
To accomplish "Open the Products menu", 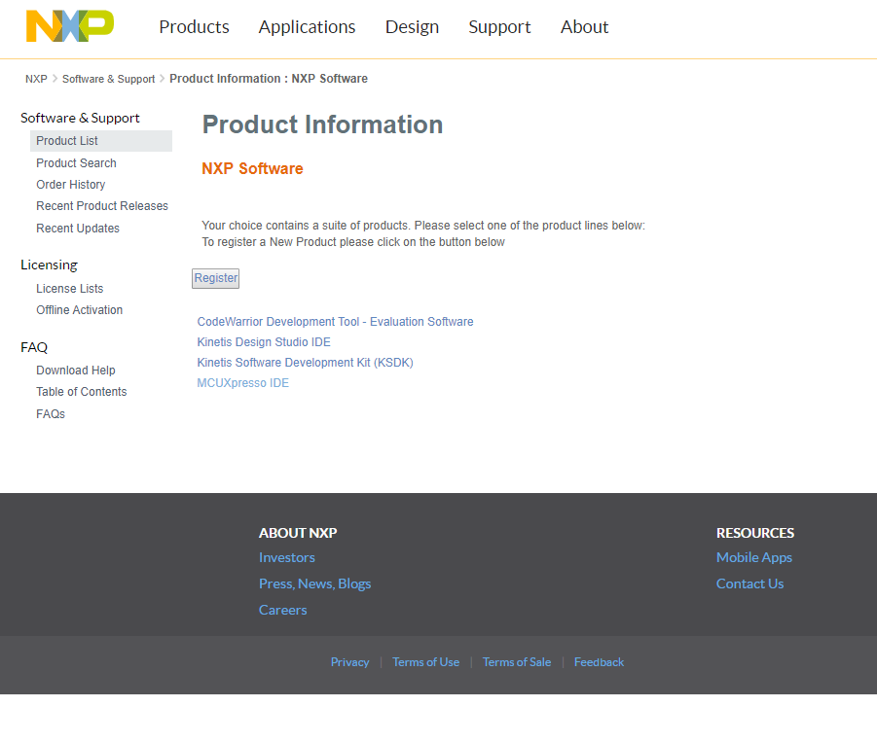I will point(194,27).
